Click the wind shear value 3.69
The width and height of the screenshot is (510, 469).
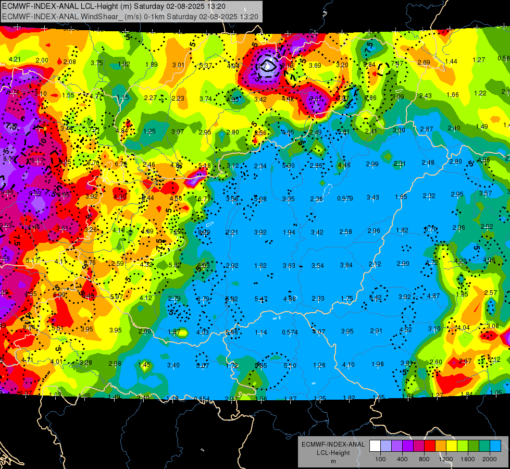315,66
